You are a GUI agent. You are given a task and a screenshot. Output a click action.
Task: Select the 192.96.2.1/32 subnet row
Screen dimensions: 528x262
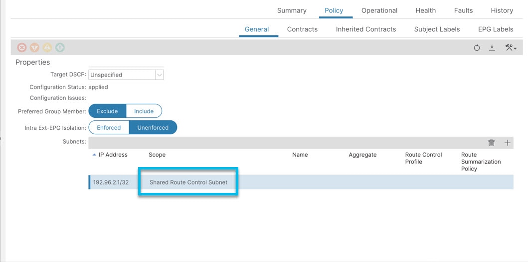301,182
